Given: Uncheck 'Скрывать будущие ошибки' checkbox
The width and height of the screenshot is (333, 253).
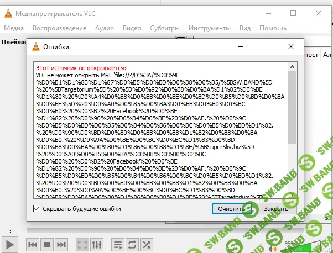Looking at the screenshot, I should tap(37, 209).
